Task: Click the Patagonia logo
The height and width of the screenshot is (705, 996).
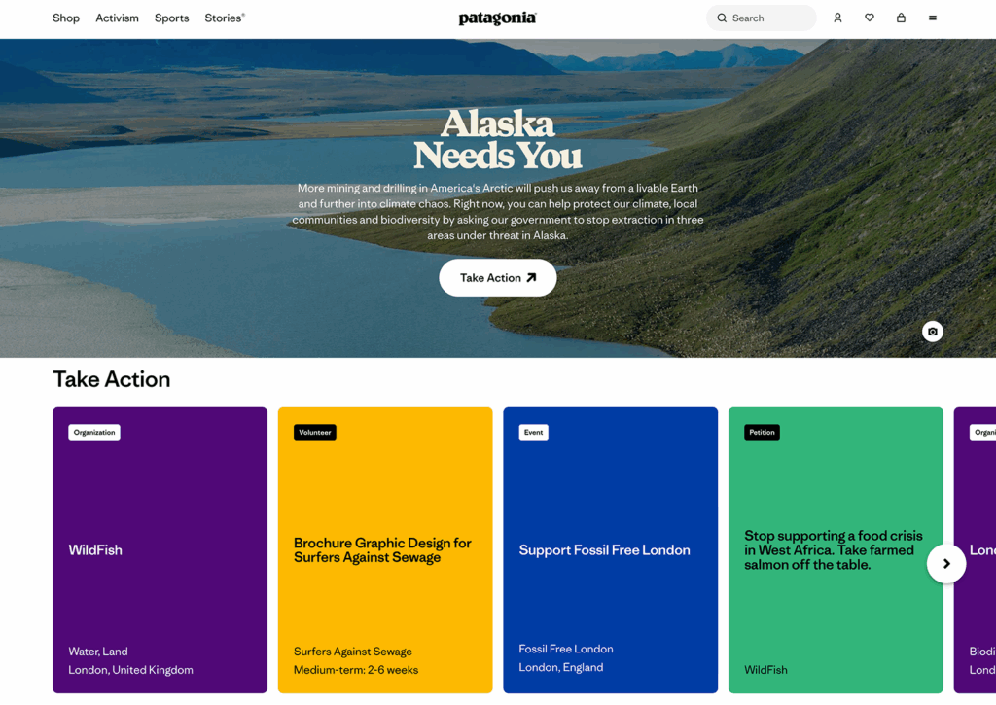Action: [x=497, y=18]
